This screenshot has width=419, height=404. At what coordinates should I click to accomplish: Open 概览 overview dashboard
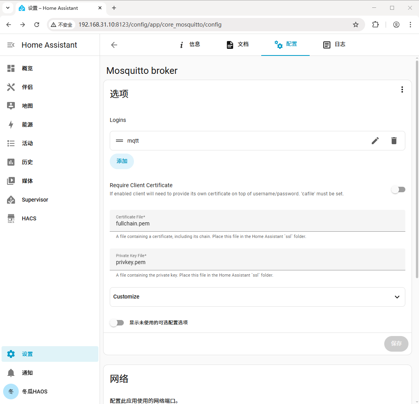click(x=50, y=68)
